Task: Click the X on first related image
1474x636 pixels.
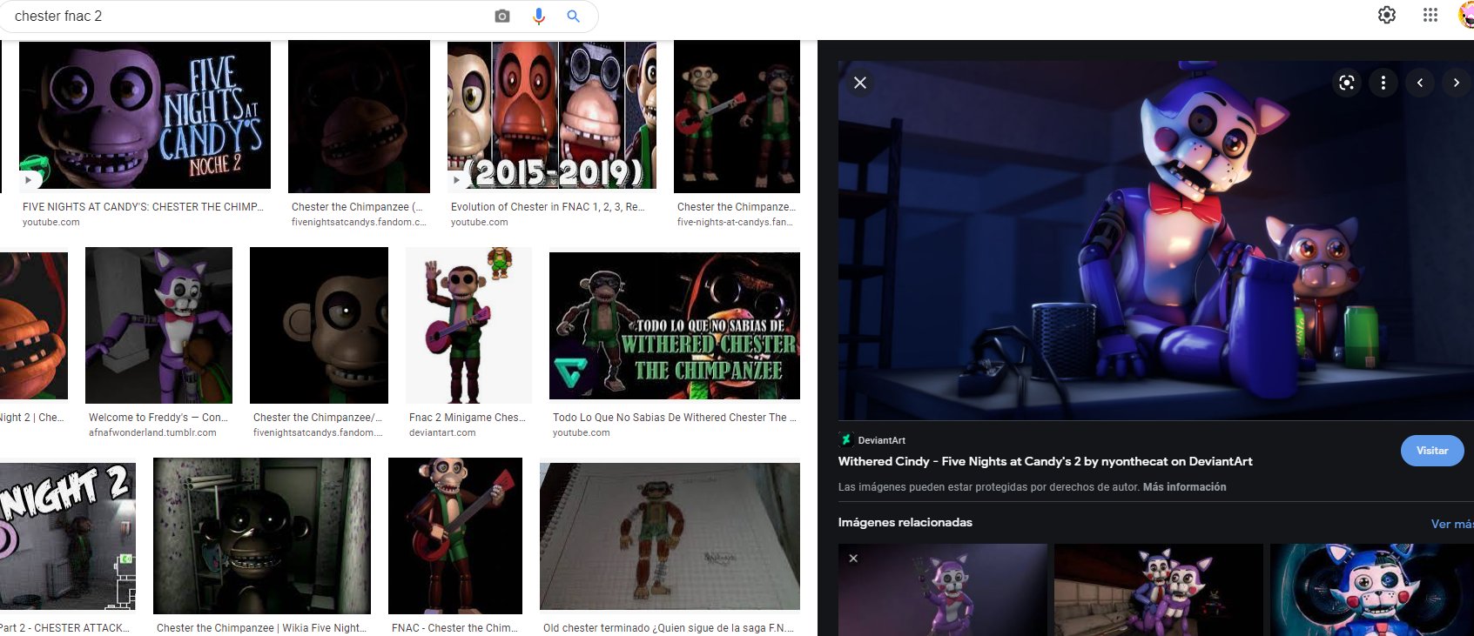Action: (x=853, y=559)
